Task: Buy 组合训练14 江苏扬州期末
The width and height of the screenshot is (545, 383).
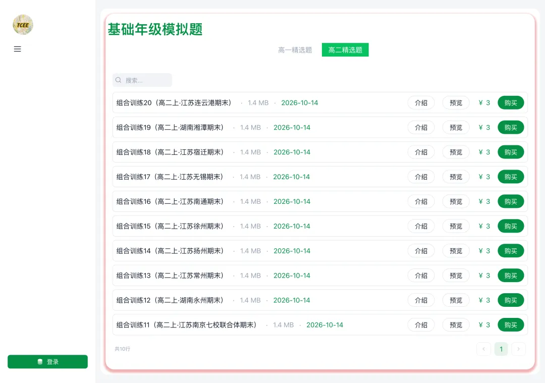Action: (x=511, y=251)
